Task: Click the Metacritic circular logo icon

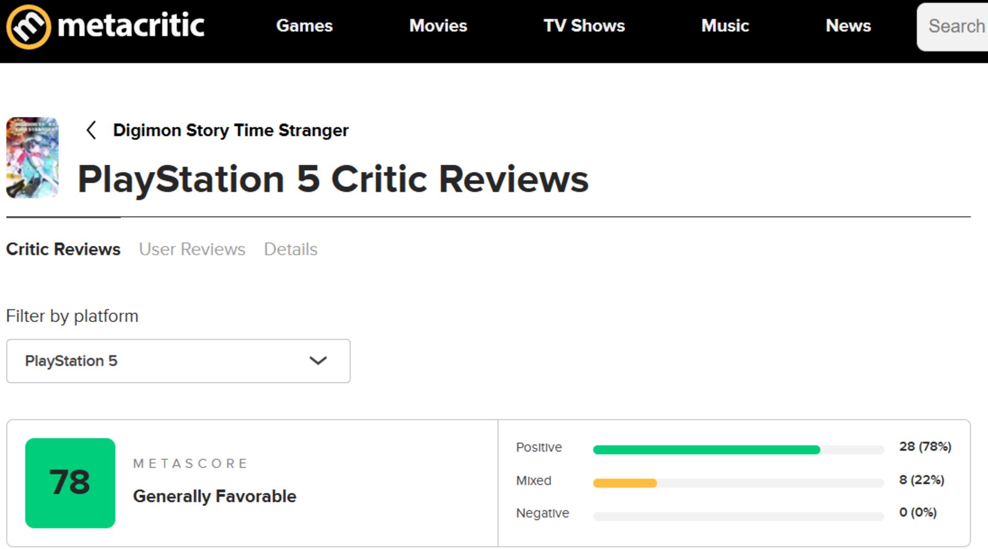Action: point(29,27)
